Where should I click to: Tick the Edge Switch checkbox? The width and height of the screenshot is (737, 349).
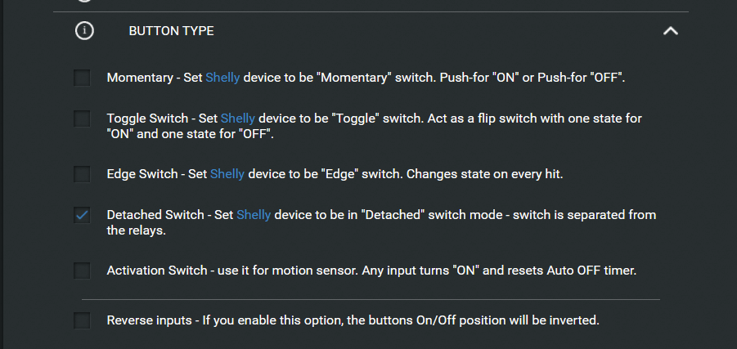coord(82,174)
